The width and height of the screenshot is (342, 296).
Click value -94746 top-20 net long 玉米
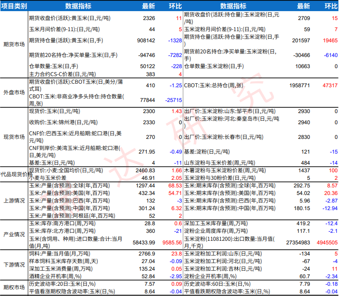[147, 55]
